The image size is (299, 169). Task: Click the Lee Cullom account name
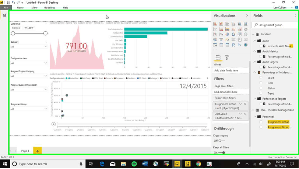point(280,8)
